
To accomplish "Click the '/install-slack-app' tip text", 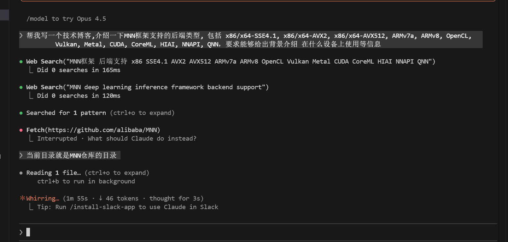I will (97, 207).
